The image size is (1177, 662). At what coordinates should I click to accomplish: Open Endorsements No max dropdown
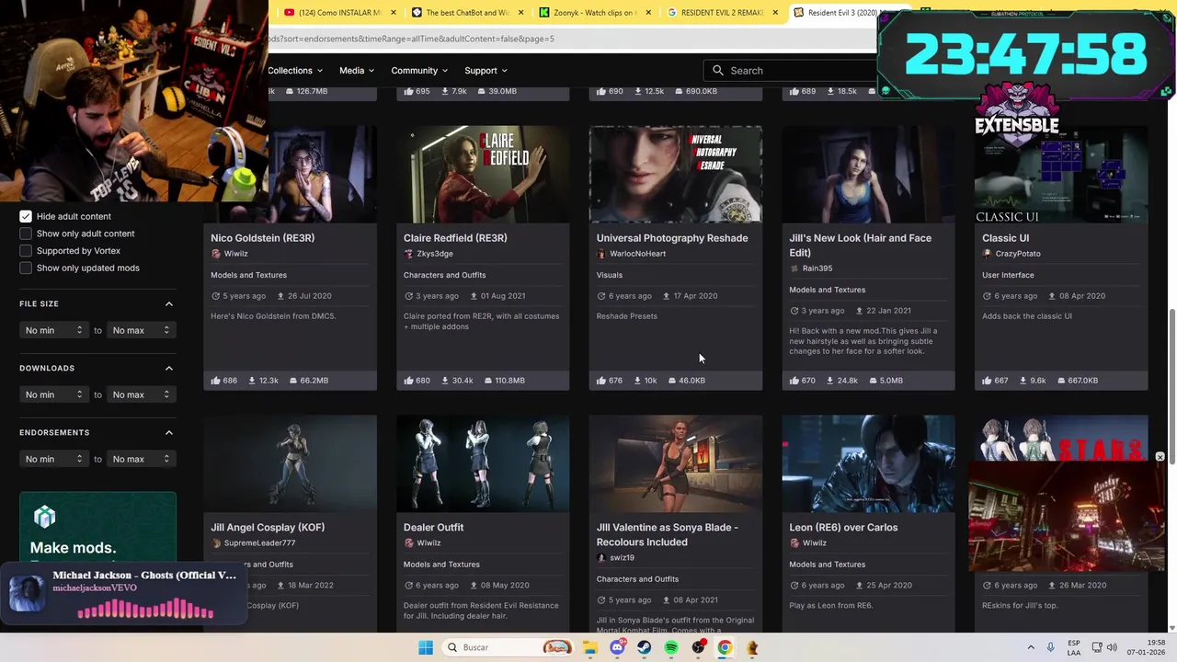point(141,459)
